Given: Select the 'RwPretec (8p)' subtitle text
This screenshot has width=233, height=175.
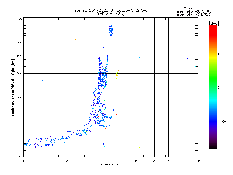Looking at the screenshot, I should 110,14.
